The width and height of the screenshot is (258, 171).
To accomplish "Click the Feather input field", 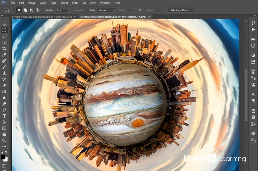I will tap(62, 10).
